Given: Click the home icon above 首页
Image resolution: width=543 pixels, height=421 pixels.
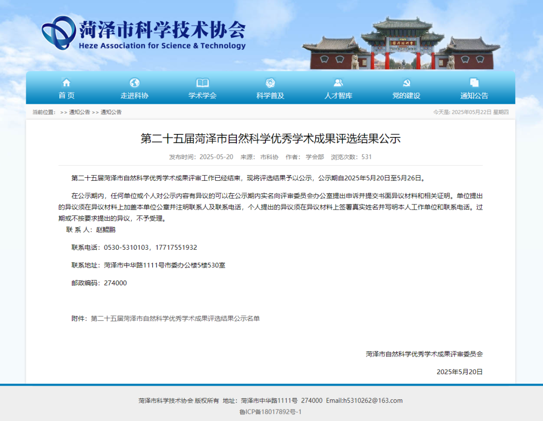Looking at the screenshot, I should coord(67,82).
